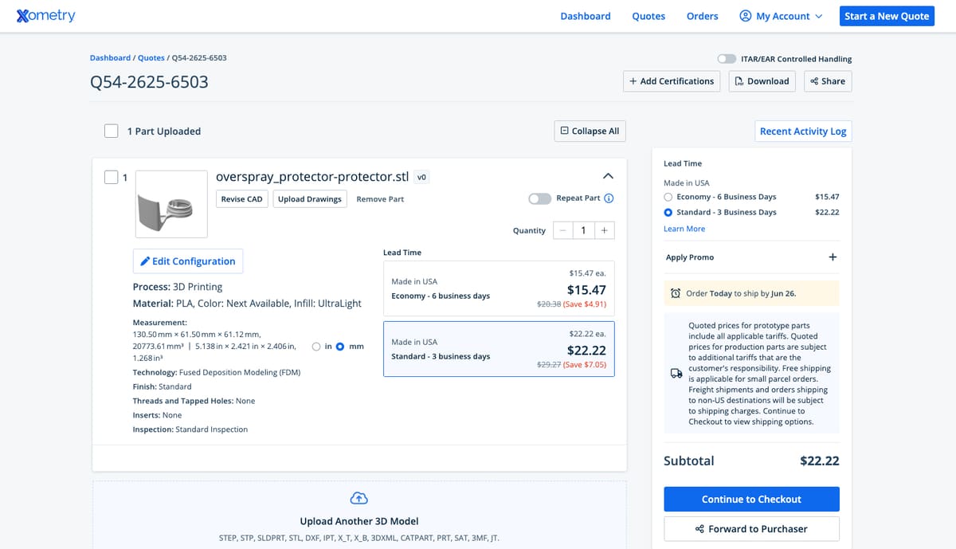Click Forward to Purchaser button
Screen dimensions: 956x549
751,529
